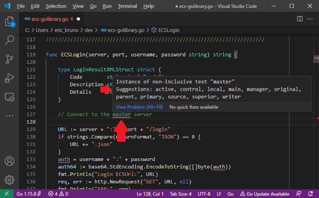Click the ".json" string on line 131
Screen dimensions: 319x198
102,144
